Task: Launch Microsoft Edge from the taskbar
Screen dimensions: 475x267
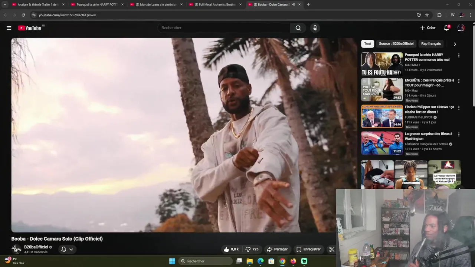Action: 261,261
